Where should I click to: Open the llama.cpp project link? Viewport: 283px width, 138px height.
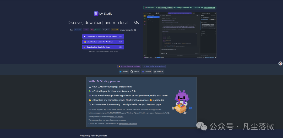[117, 117]
